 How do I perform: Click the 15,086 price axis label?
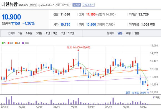click(x=154, y=45)
